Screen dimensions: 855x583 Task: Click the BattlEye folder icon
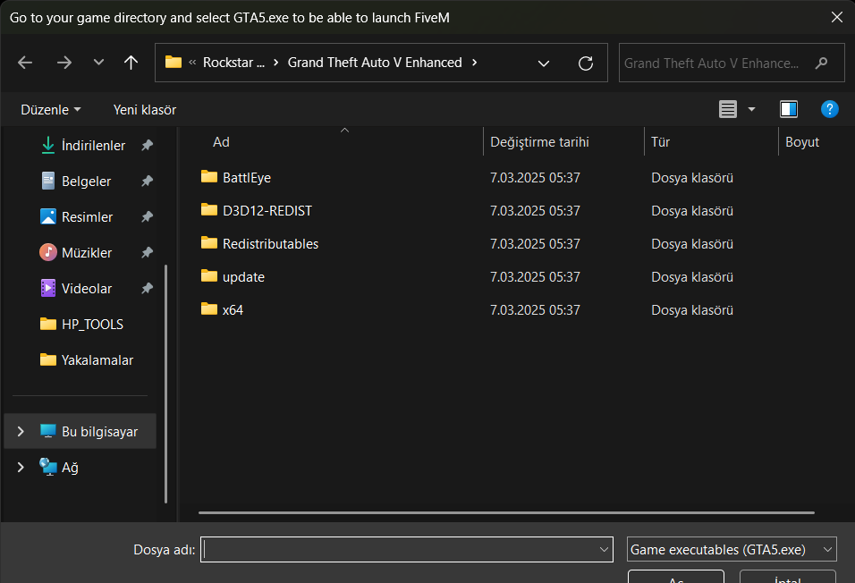209,176
